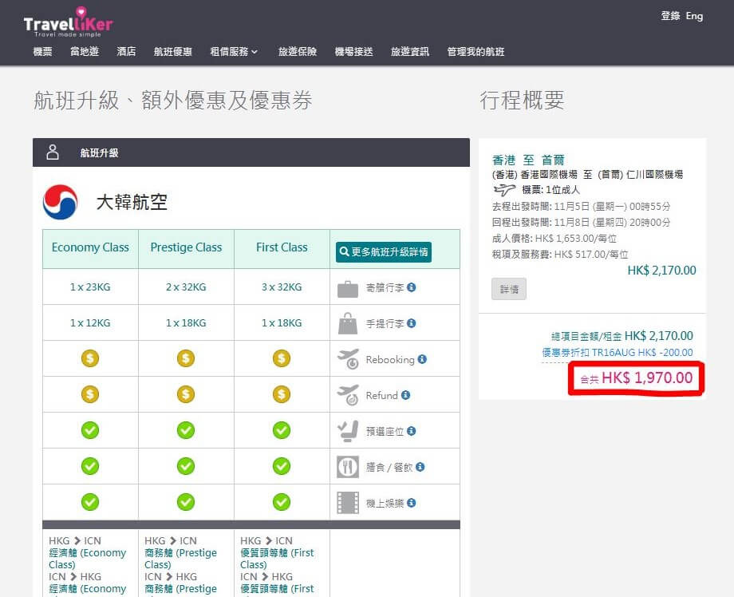Screen dimensions: 734x597
Task: Click the checked baggage suitcase icon
Action: coord(348,289)
